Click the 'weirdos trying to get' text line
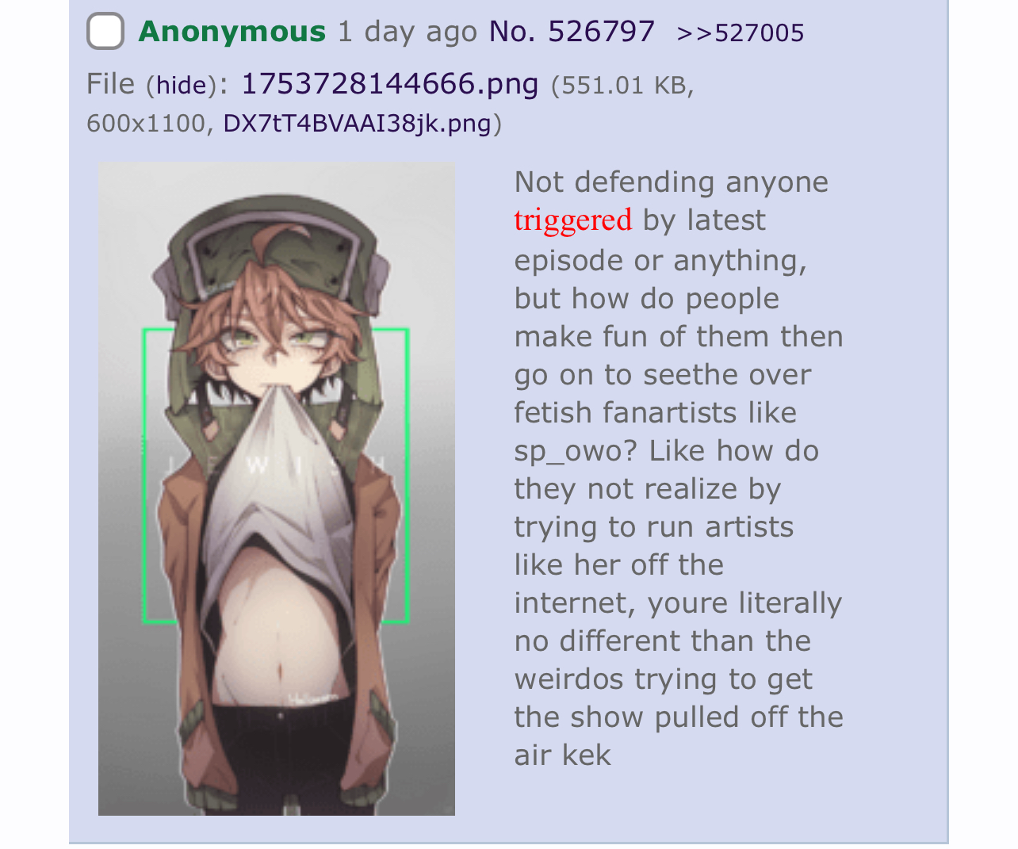Screen dimensions: 1018x849 (x=664, y=679)
